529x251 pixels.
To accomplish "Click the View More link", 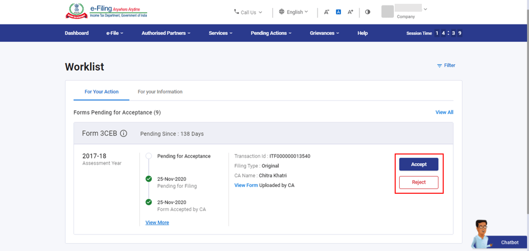I will [x=157, y=223].
